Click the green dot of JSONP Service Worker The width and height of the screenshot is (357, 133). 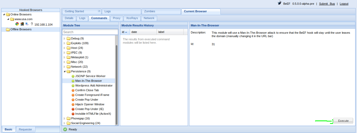click(73, 76)
